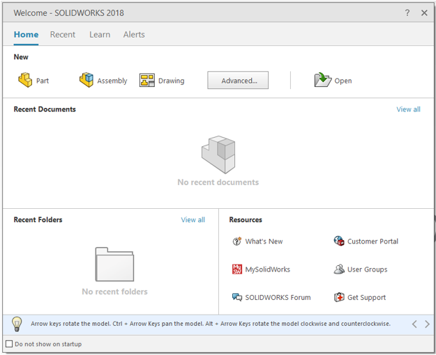The width and height of the screenshot is (436, 355).
Task: Open the Get Support link text
Action: tap(366, 297)
